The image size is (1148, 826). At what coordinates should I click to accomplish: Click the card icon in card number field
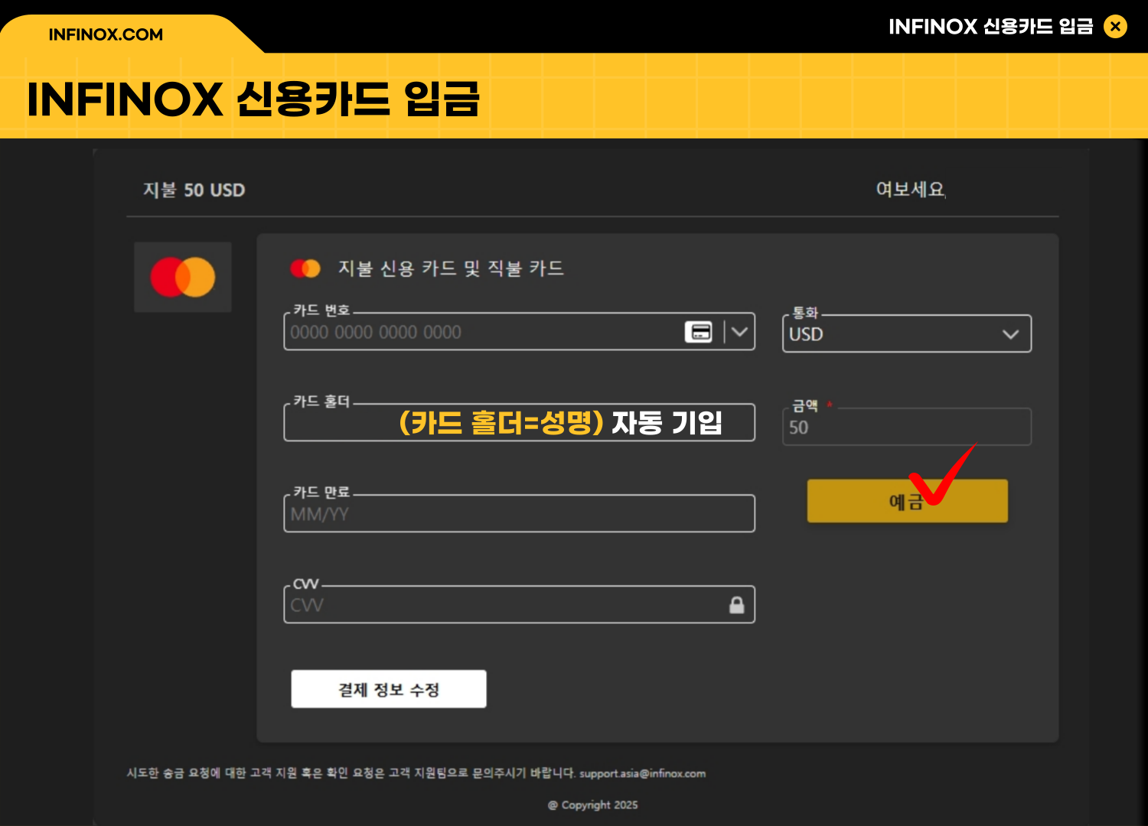(698, 332)
